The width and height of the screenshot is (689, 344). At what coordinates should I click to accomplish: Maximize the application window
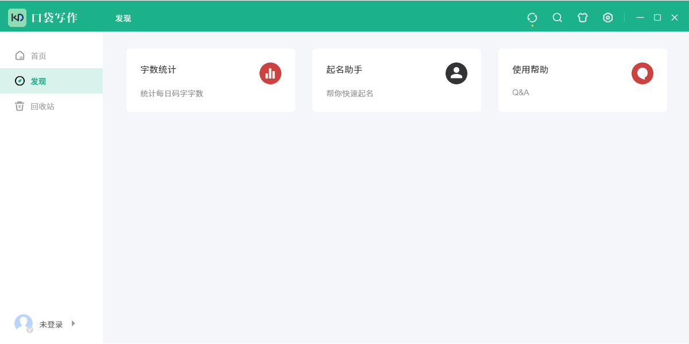point(657,18)
